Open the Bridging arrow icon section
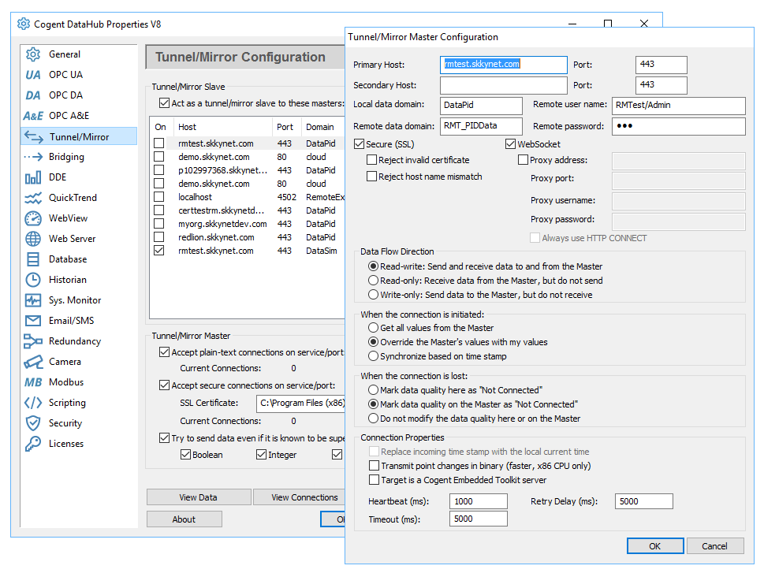 pyautogui.click(x=33, y=157)
